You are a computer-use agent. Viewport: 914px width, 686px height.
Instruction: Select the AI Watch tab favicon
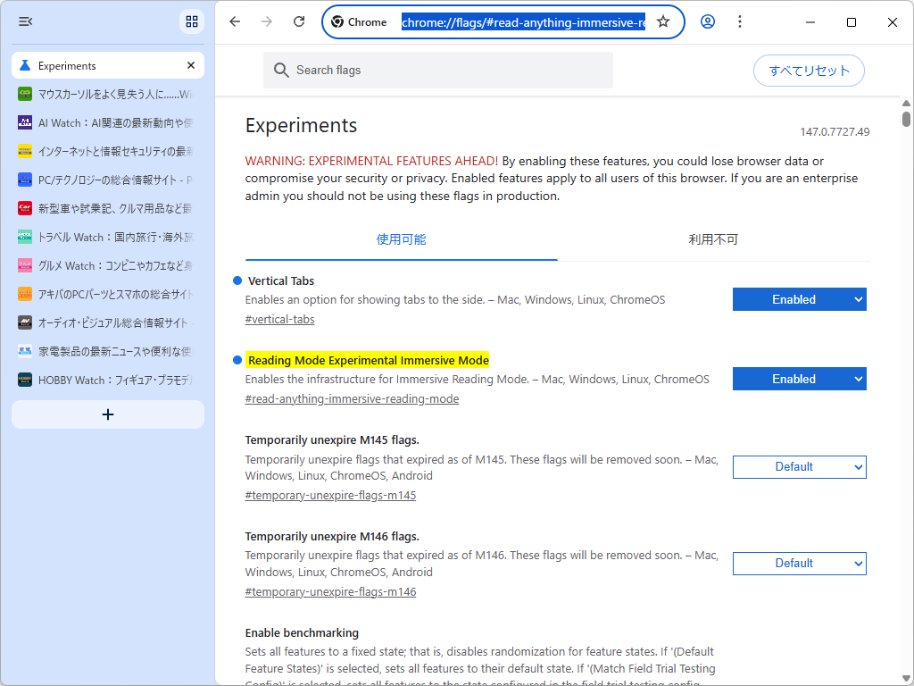pyautogui.click(x=26, y=122)
